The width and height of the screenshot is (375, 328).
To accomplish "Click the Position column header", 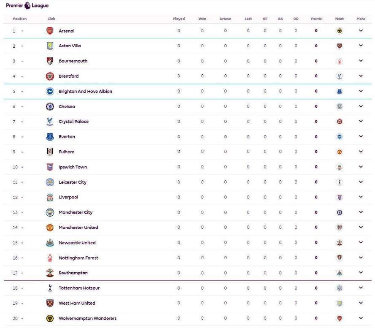I will click(x=19, y=19).
